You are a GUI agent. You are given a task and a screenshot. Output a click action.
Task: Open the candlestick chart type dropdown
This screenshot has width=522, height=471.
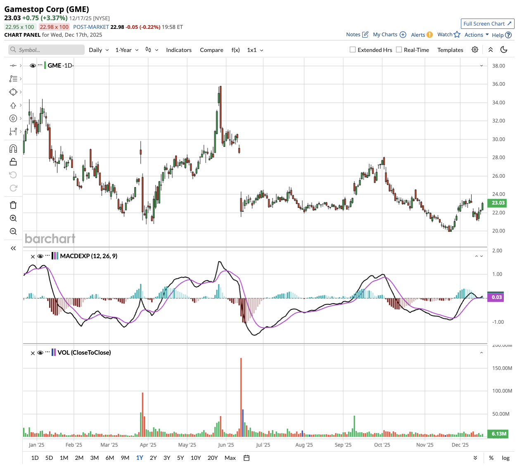pos(152,50)
